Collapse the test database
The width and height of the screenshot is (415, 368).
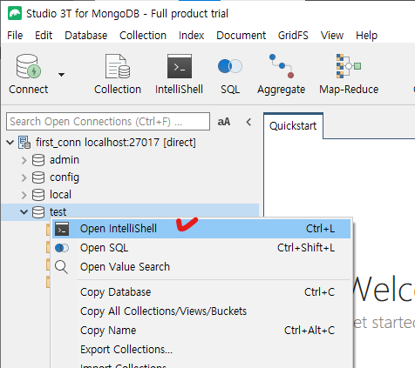tap(24, 212)
